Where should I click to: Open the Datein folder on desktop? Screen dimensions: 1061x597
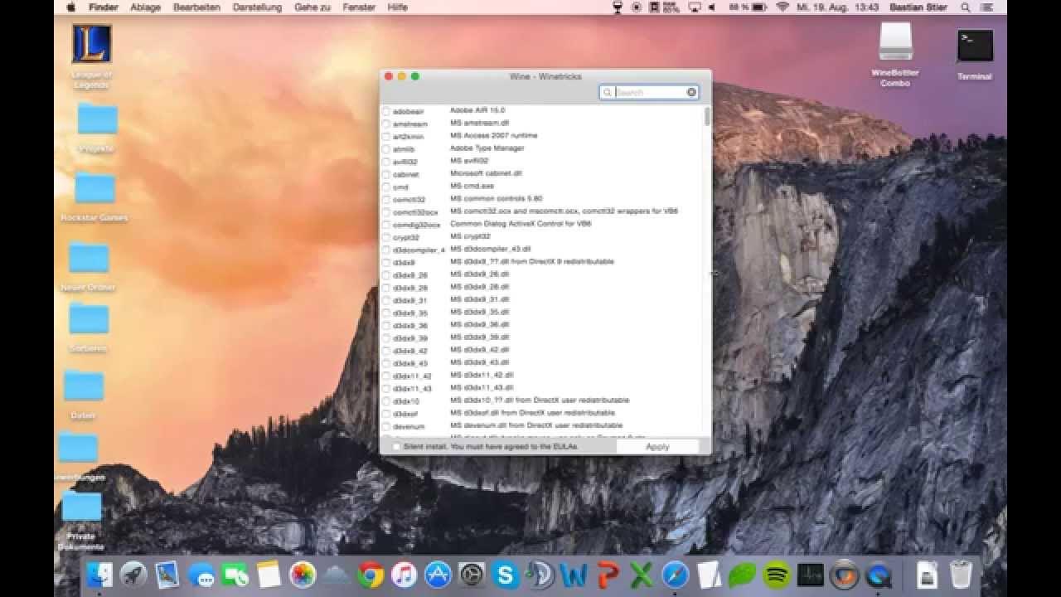[84, 386]
